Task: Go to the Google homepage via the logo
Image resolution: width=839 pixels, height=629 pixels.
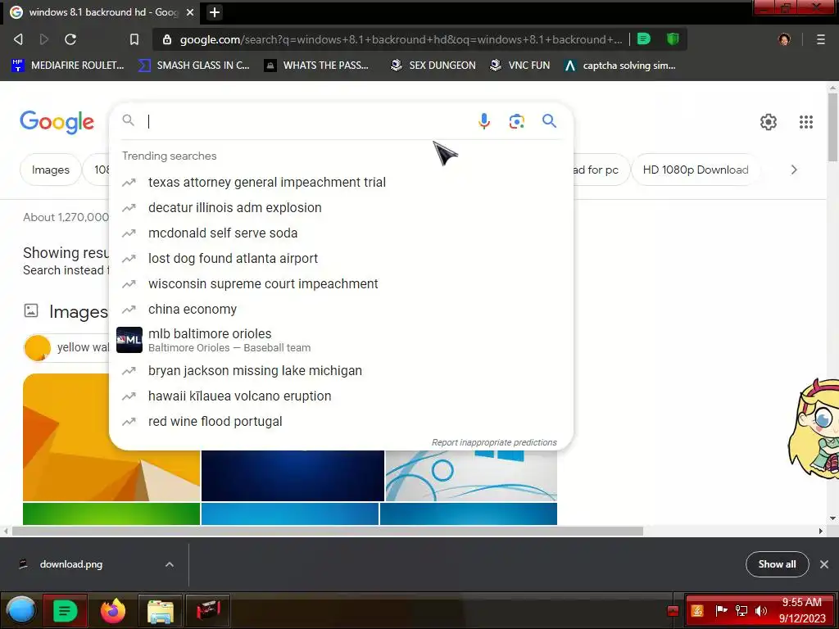Action: click(x=57, y=122)
